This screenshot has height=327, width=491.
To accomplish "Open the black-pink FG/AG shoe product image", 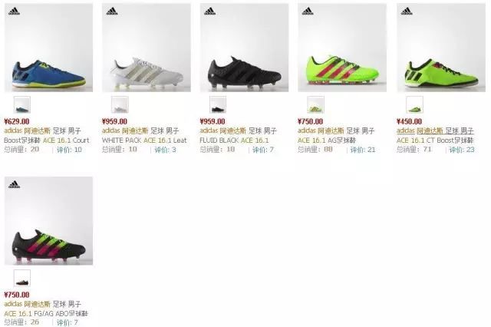I will coord(48,221).
